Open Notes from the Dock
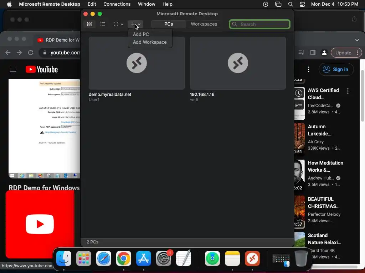 coord(232,258)
